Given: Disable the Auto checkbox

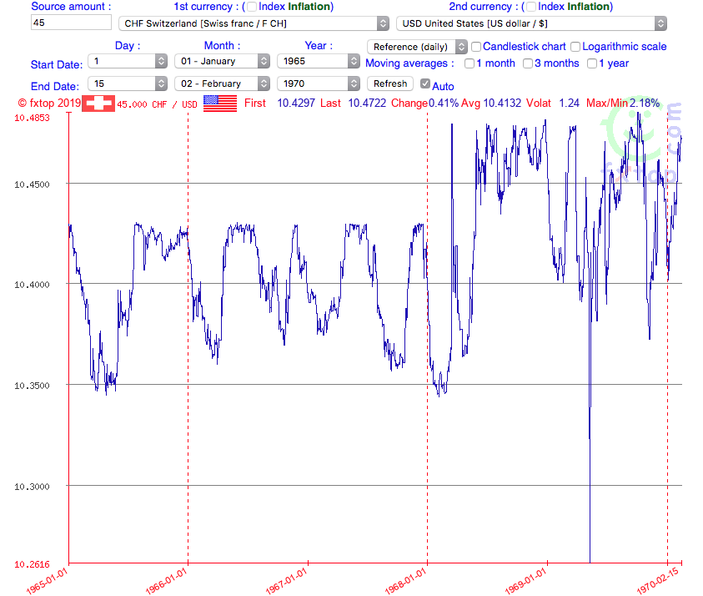Looking at the screenshot, I should pyautogui.click(x=425, y=83).
